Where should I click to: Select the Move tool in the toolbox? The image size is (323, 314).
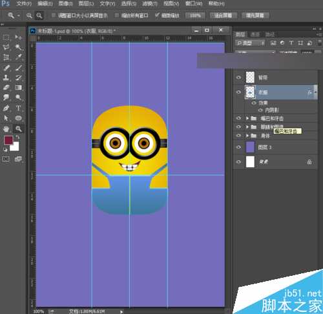coord(18,37)
